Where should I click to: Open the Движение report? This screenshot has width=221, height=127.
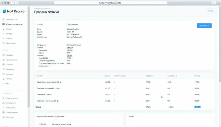[x=10, y=69]
